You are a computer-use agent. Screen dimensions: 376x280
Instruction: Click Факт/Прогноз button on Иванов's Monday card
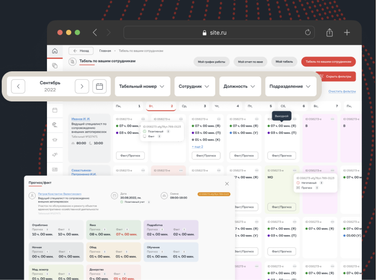pyautogui.click(x=130, y=155)
